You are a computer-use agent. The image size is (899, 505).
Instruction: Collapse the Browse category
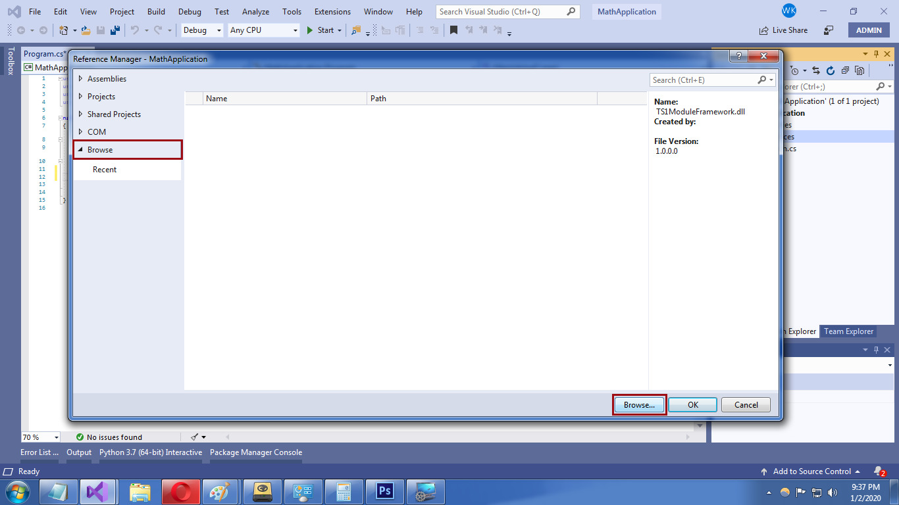[x=81, y=150]
